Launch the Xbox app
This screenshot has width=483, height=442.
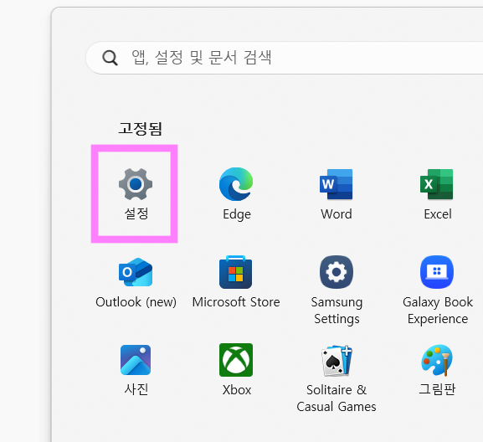236,370
